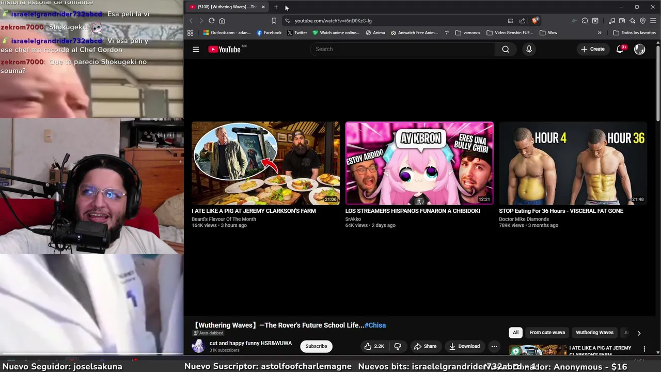Expand the Wow bookmark folder
Viewport: 661px width, 372px height.
[x=548, y=33]
